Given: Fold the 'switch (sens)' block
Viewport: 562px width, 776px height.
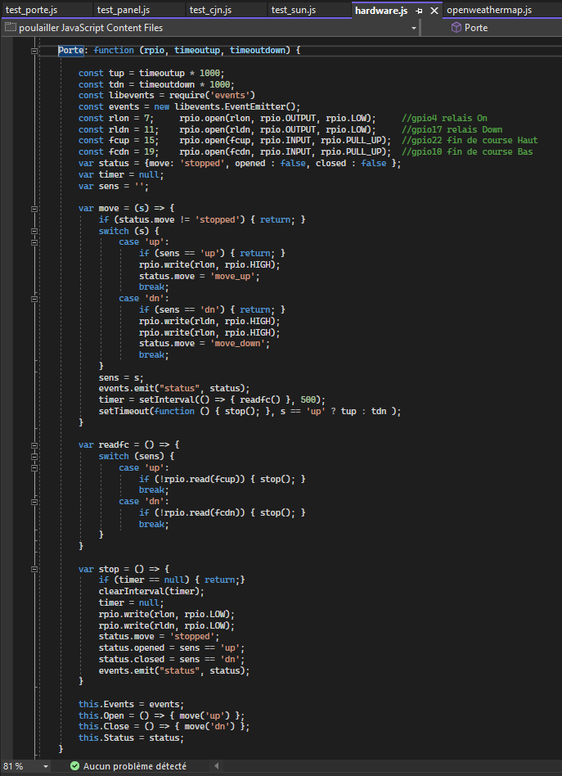Looking at the screenshot, I should point(34,456).
